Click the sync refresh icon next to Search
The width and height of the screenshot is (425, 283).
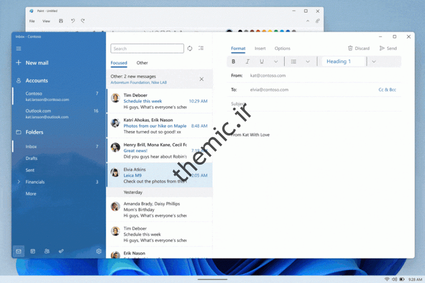(190, 48)
